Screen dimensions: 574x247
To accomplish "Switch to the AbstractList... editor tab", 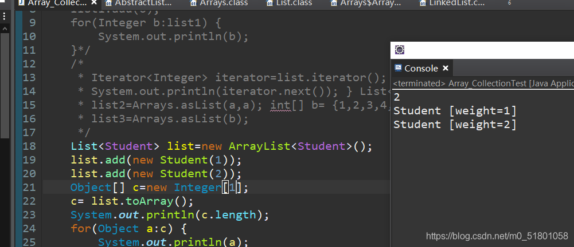I will coord(143,3).
